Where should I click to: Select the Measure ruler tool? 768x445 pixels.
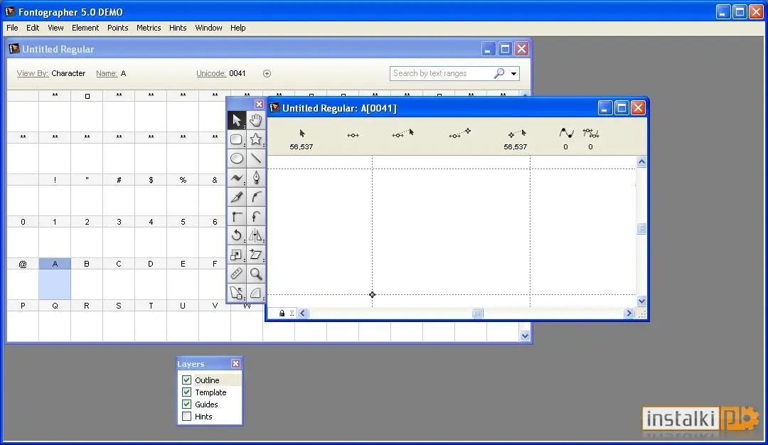pos(237,274)
